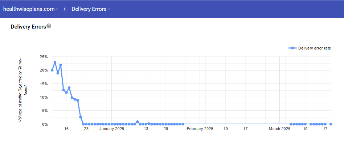Click the 23 date tick label
Viewport: 344px width, 142px height.
tap(86, 129)
